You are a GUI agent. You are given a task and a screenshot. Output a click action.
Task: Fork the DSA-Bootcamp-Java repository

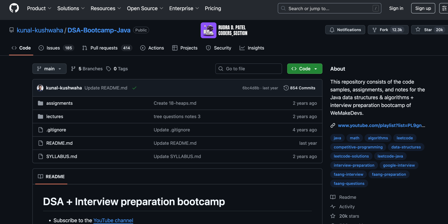pyautogui.click(x=388, y=30)
